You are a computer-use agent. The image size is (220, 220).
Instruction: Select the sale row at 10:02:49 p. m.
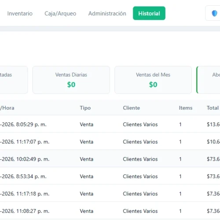tap(110, 159)
